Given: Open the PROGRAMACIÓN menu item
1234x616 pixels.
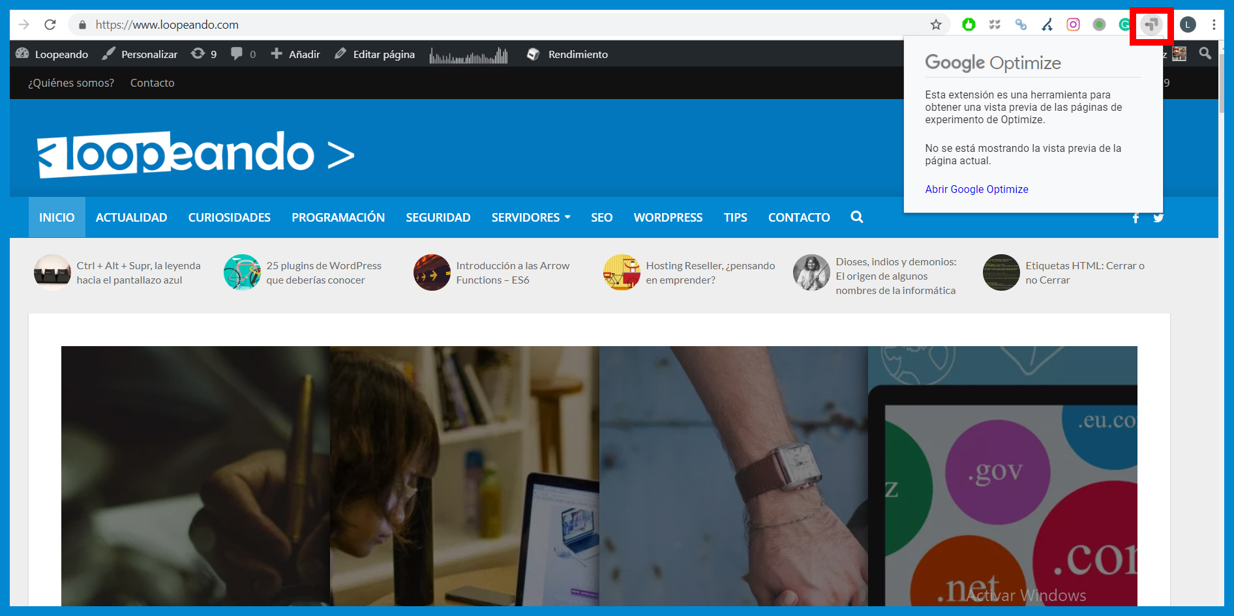Looking at the screenshot, I should (x=339, y=217).
